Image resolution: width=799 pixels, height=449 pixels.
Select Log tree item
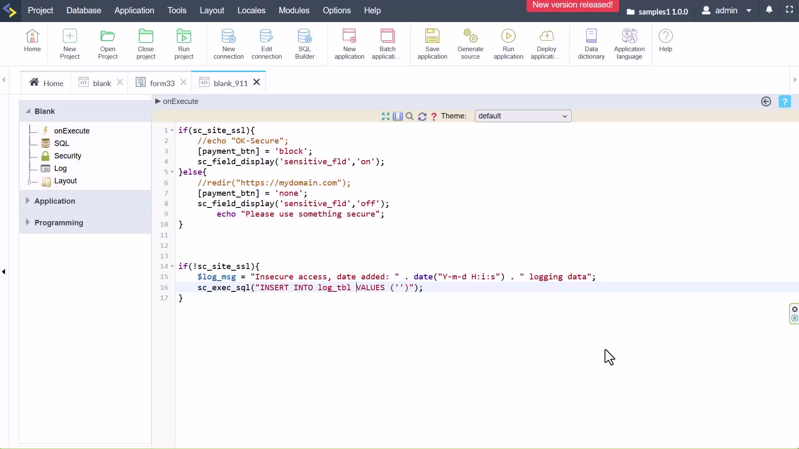click(60, 168)
